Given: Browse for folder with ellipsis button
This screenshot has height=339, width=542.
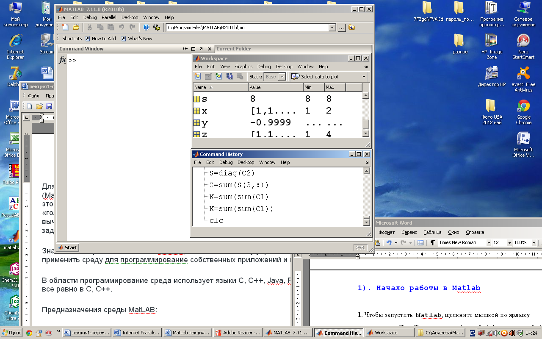Looking at the screenshot, I should coord(342,28).
